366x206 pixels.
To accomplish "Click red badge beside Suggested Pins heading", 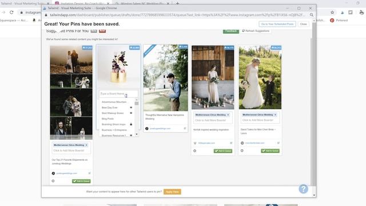I will click(x=102, y=31).
